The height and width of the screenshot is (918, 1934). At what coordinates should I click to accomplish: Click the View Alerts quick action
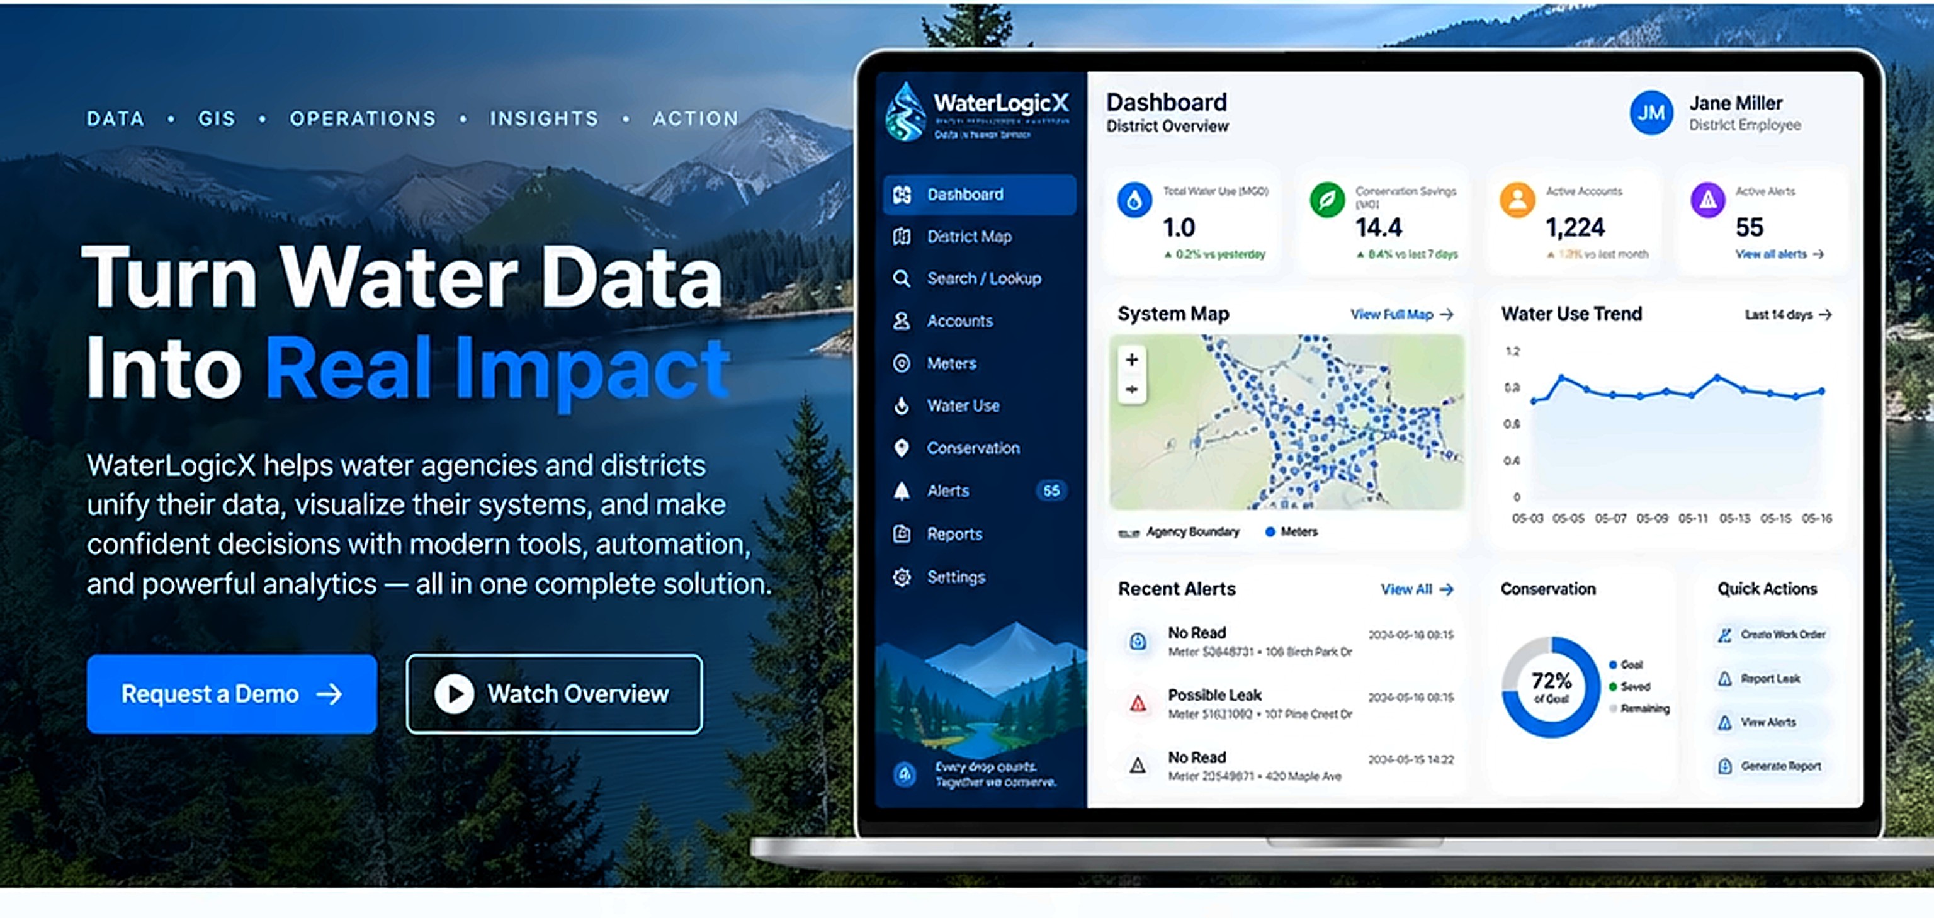coord(1772,722)
